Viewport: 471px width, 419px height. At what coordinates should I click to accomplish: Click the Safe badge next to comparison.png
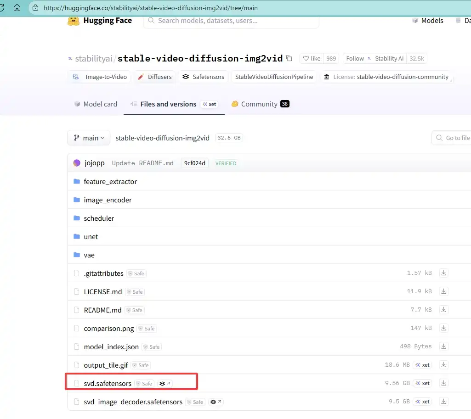click(x=147, y=329)
